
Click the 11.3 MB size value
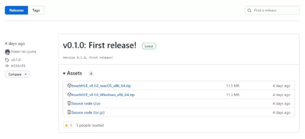[233, 95]
